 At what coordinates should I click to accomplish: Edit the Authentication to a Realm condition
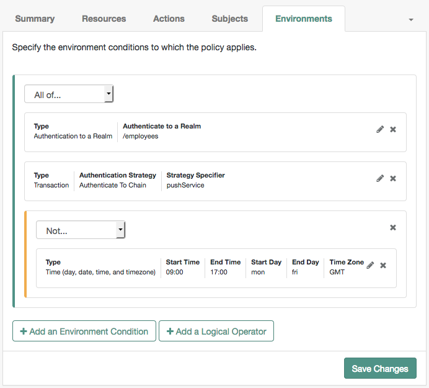click(x=380, y=129)
